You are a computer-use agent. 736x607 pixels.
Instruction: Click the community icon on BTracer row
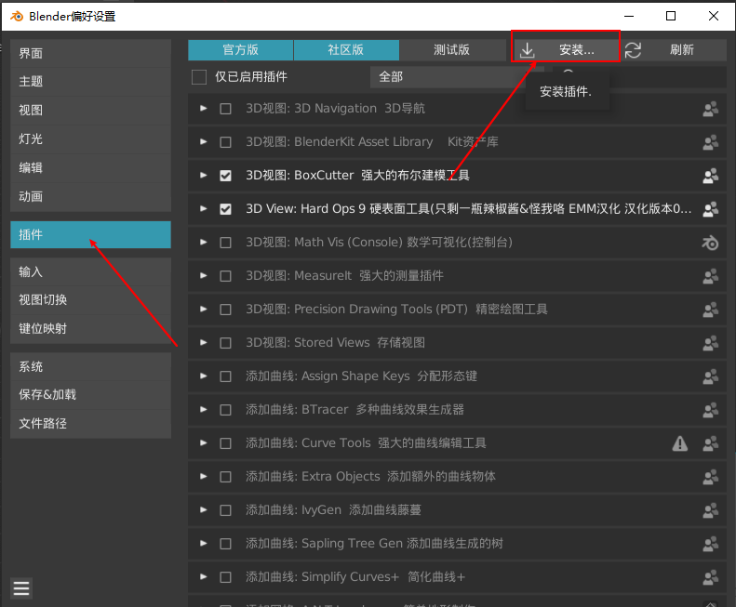[x=710, y=410]
